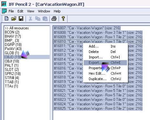Image resolution: width=150 pixels, height=120 pixels.
Task: Click the yellow Help question mark icon
Action: tap(63, 19)
